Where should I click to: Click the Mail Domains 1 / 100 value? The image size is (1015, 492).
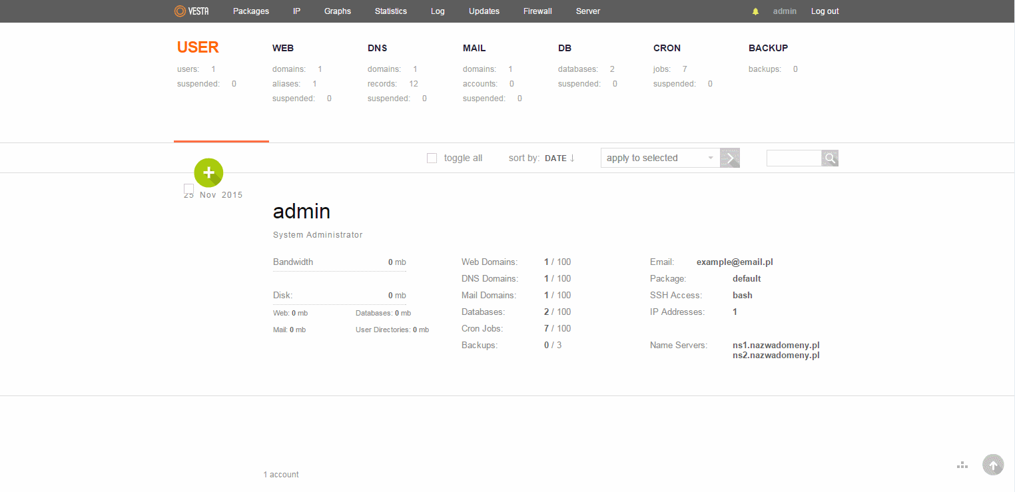(557, 296)
